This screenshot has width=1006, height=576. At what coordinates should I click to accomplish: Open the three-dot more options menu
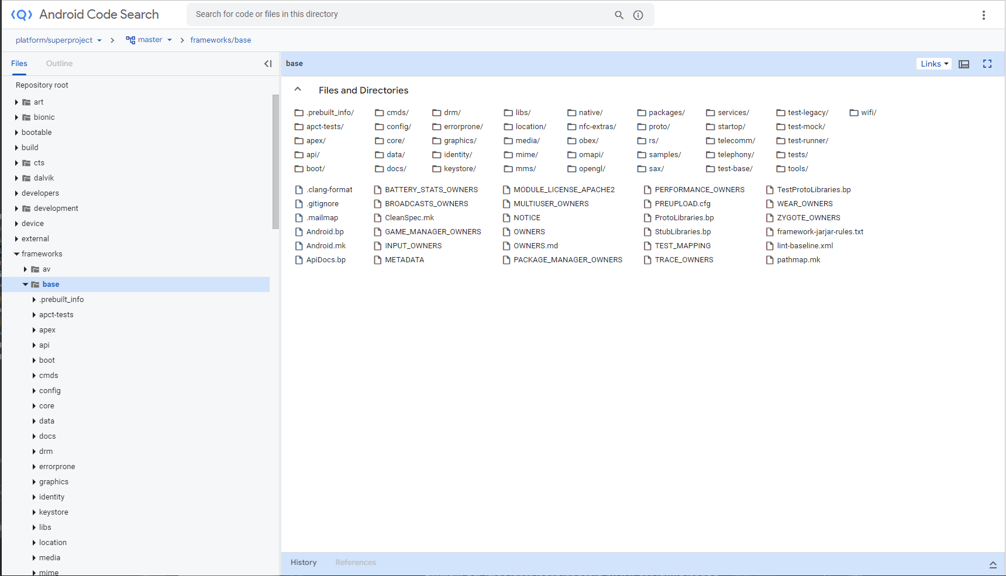(984, 15)
